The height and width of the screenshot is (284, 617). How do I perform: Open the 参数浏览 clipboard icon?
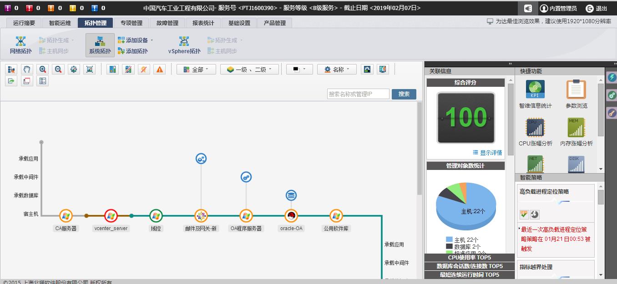pyautogui.click(x=576, y=89)
